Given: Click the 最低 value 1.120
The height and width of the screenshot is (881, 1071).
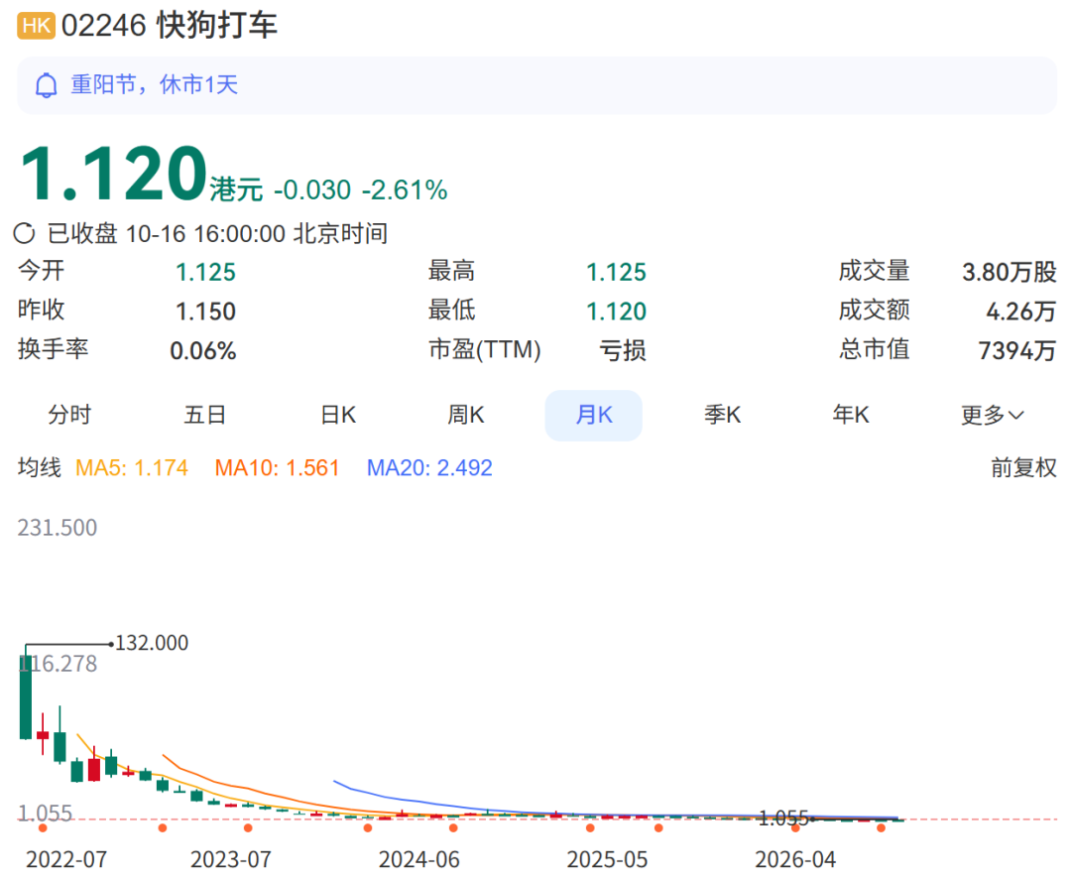Looking at the screenshot, I should coord(616,312).
